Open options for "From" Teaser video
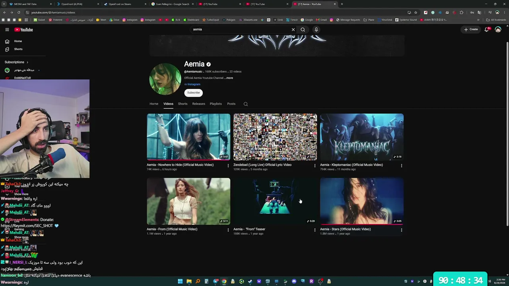This screenshot has height=286, width=509. click(x=315, y=230)
